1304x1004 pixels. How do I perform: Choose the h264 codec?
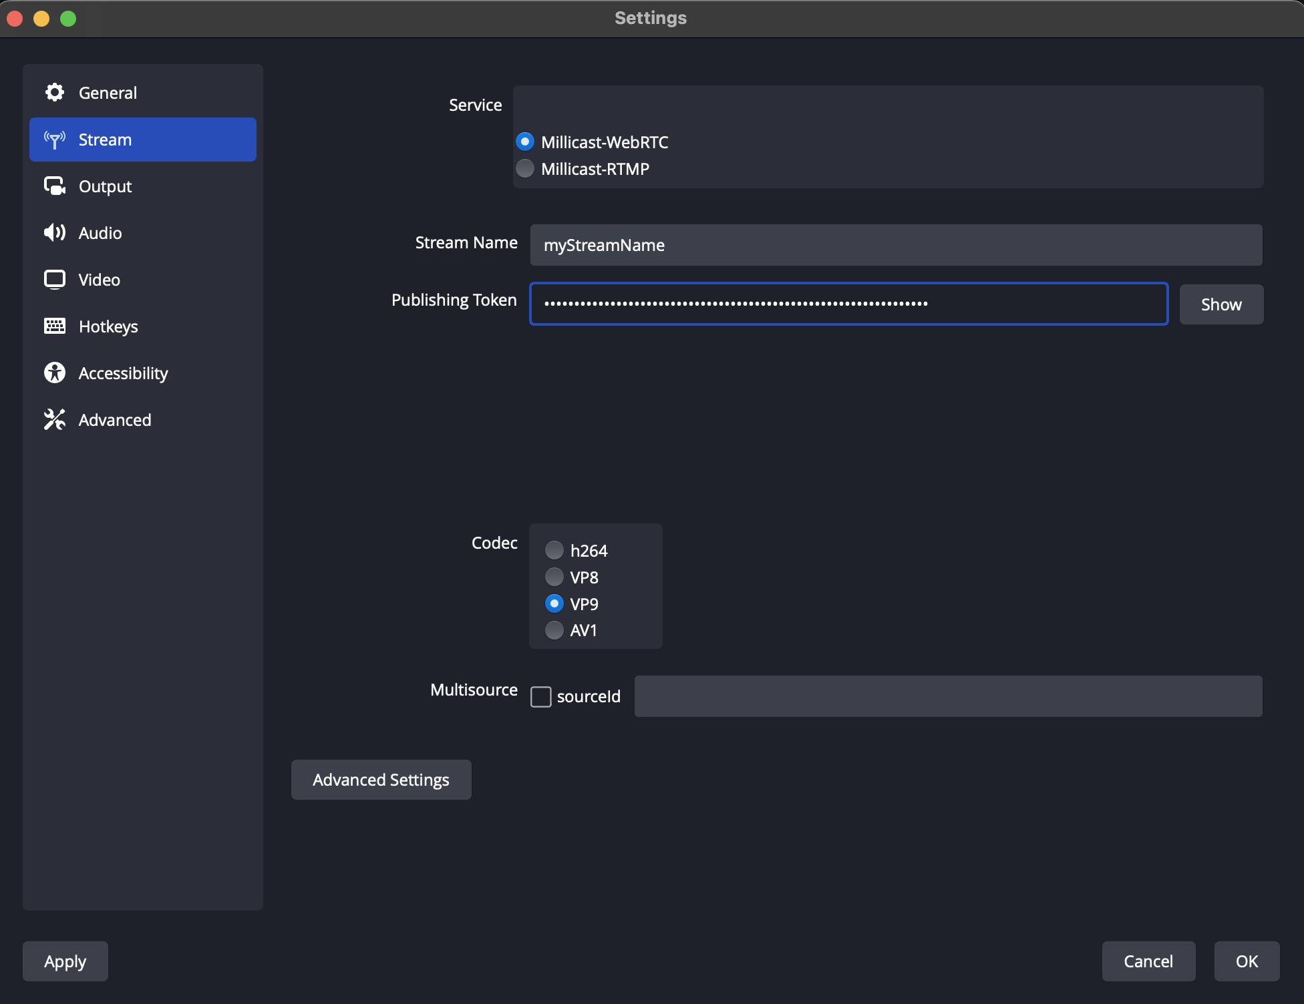pyautogui.click(x=554, y=551)
